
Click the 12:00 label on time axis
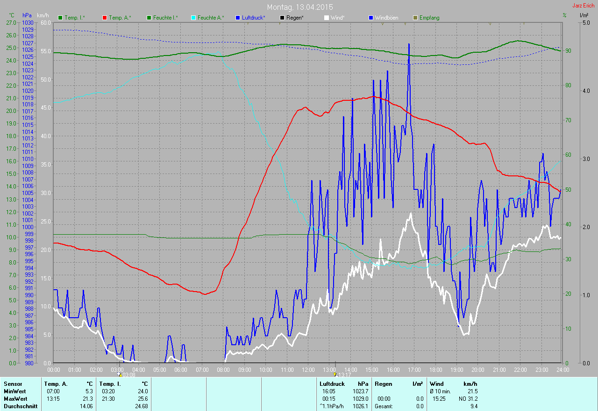pyautogui.click(x=308, y=369)
